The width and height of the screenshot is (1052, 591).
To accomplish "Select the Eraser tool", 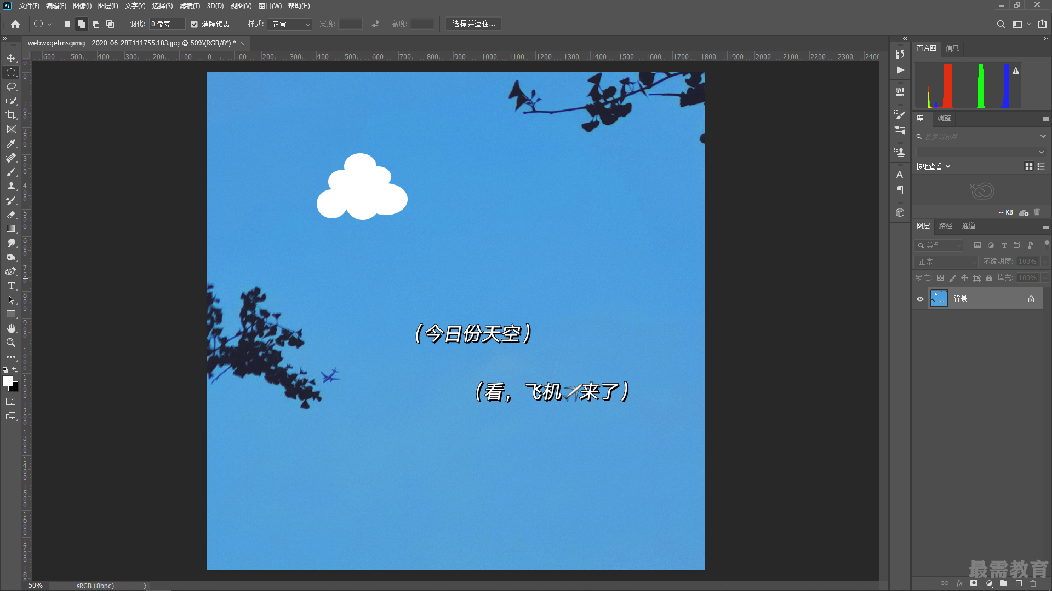I will [x=11, y=215].
